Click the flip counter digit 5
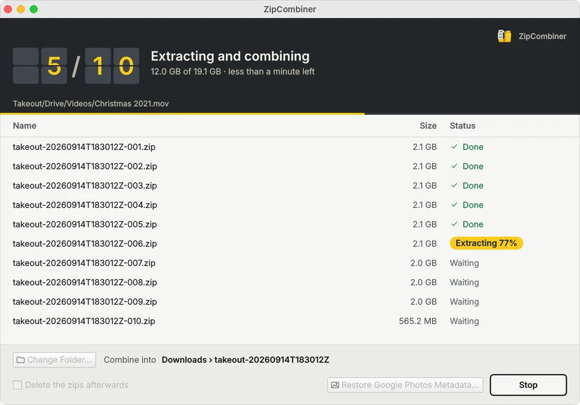The width and height of the screenshot is (580, 405). (54, 66)
